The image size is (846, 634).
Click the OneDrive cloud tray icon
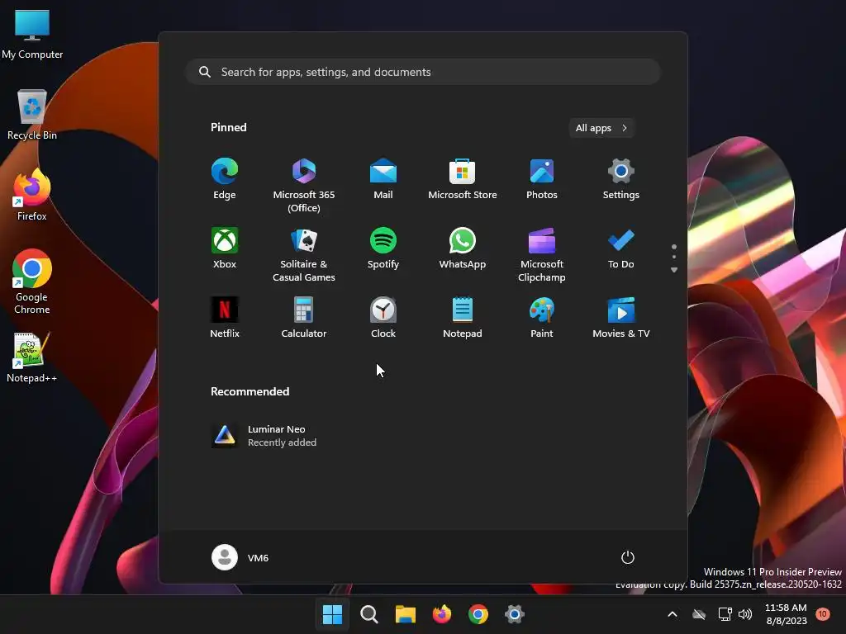pyautogui.click(x=699, y=614)
